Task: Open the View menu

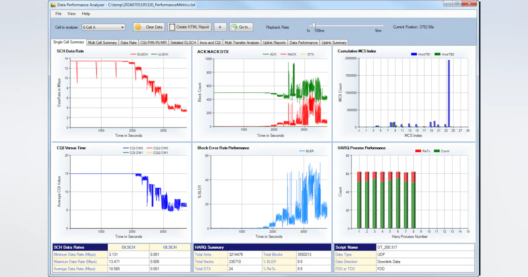Action: point(71,14)
